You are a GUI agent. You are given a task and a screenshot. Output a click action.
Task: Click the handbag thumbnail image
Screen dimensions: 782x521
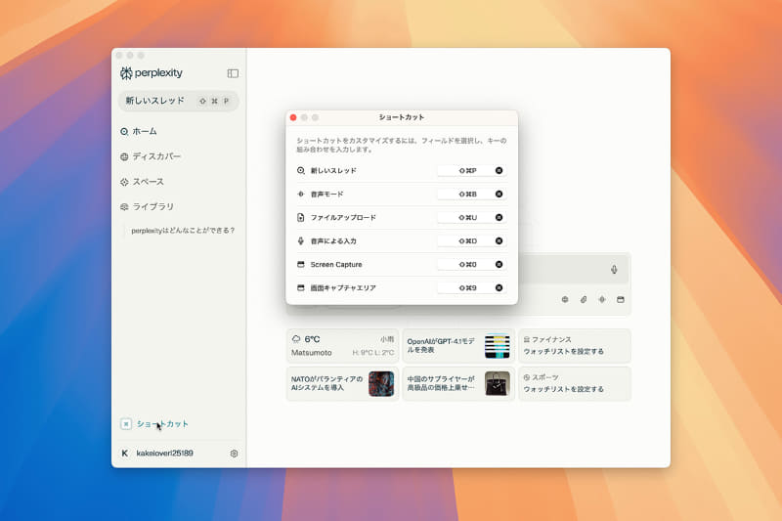pos(498,384)
